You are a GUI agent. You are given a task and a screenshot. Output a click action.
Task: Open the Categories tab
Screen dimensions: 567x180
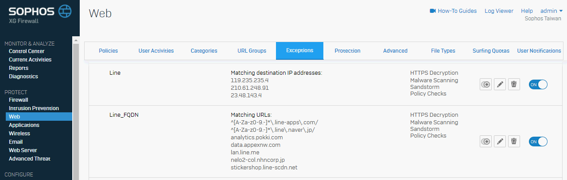(x=204, y=51)
